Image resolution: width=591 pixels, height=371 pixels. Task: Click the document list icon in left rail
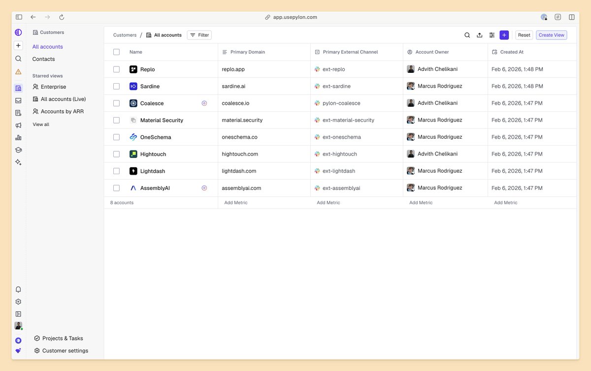(x=18, y=113)
